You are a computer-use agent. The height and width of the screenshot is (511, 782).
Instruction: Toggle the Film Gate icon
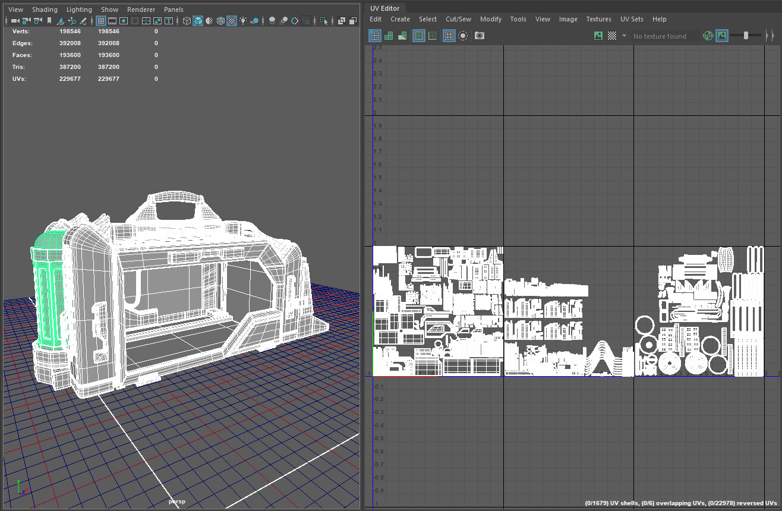(112, 21)
